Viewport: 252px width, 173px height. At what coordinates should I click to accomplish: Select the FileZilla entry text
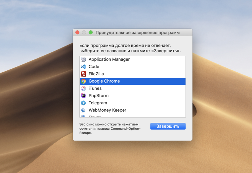96,74
